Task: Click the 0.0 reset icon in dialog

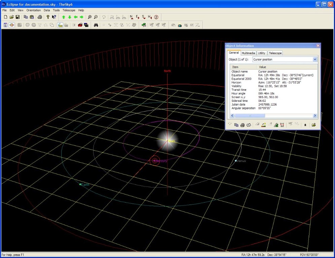Action: point(282,125)
